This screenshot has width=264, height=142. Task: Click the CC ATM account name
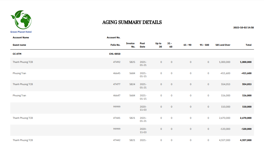17,54
